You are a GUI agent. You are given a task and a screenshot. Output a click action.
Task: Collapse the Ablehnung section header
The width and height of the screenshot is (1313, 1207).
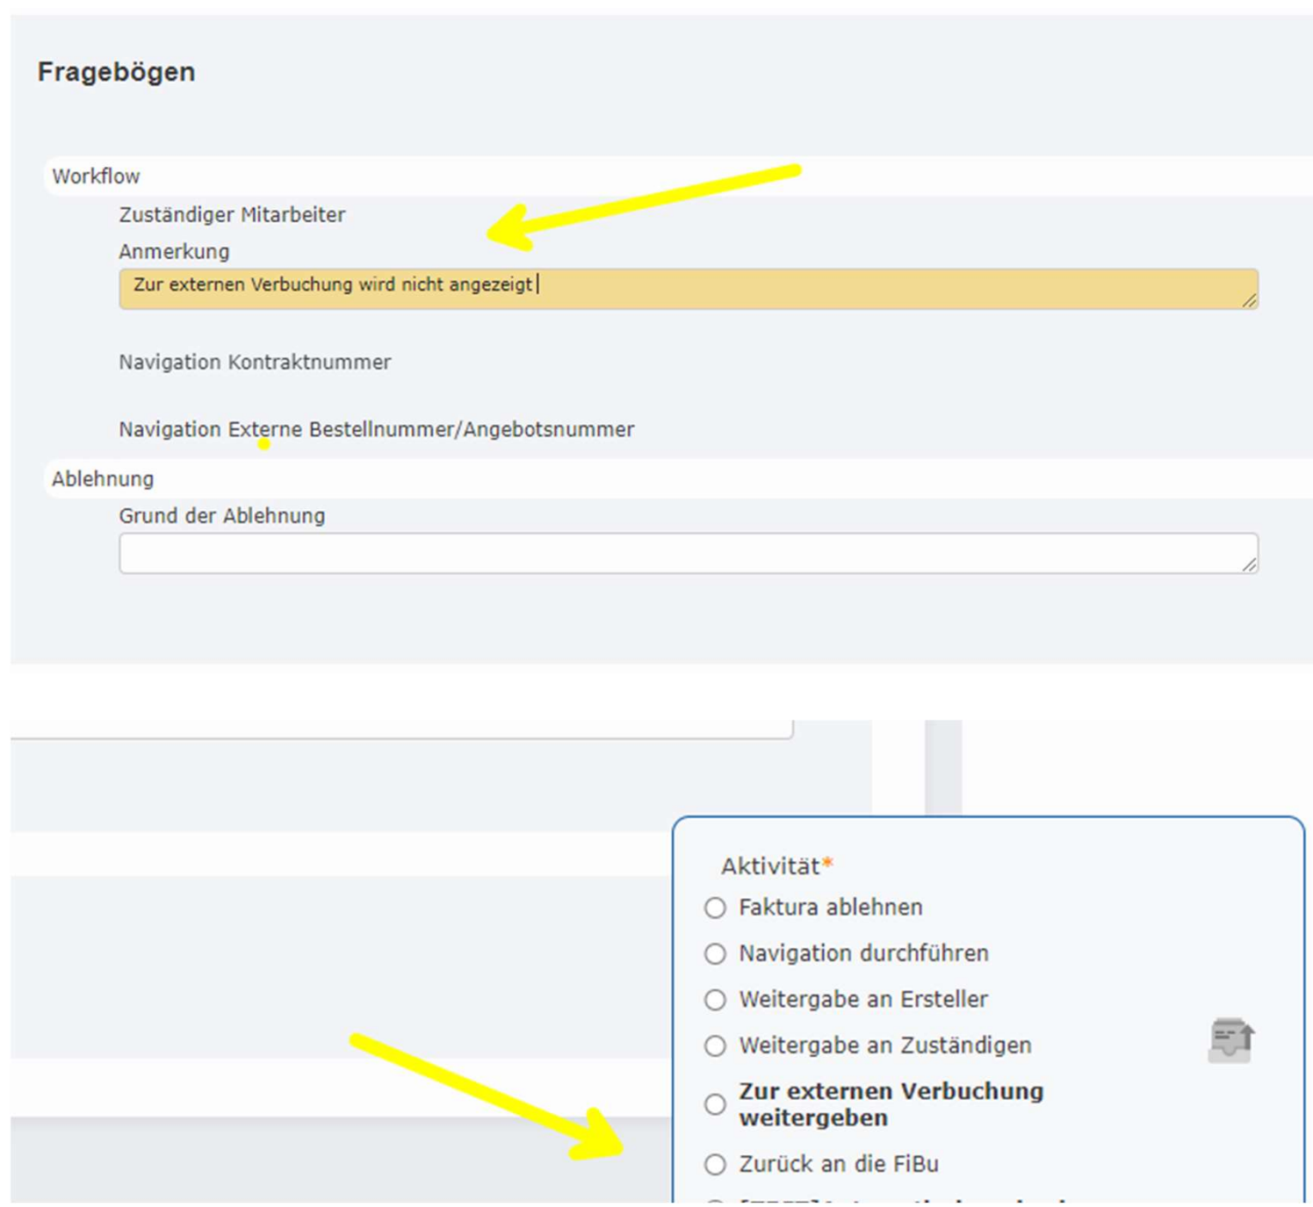pos(103,479)
